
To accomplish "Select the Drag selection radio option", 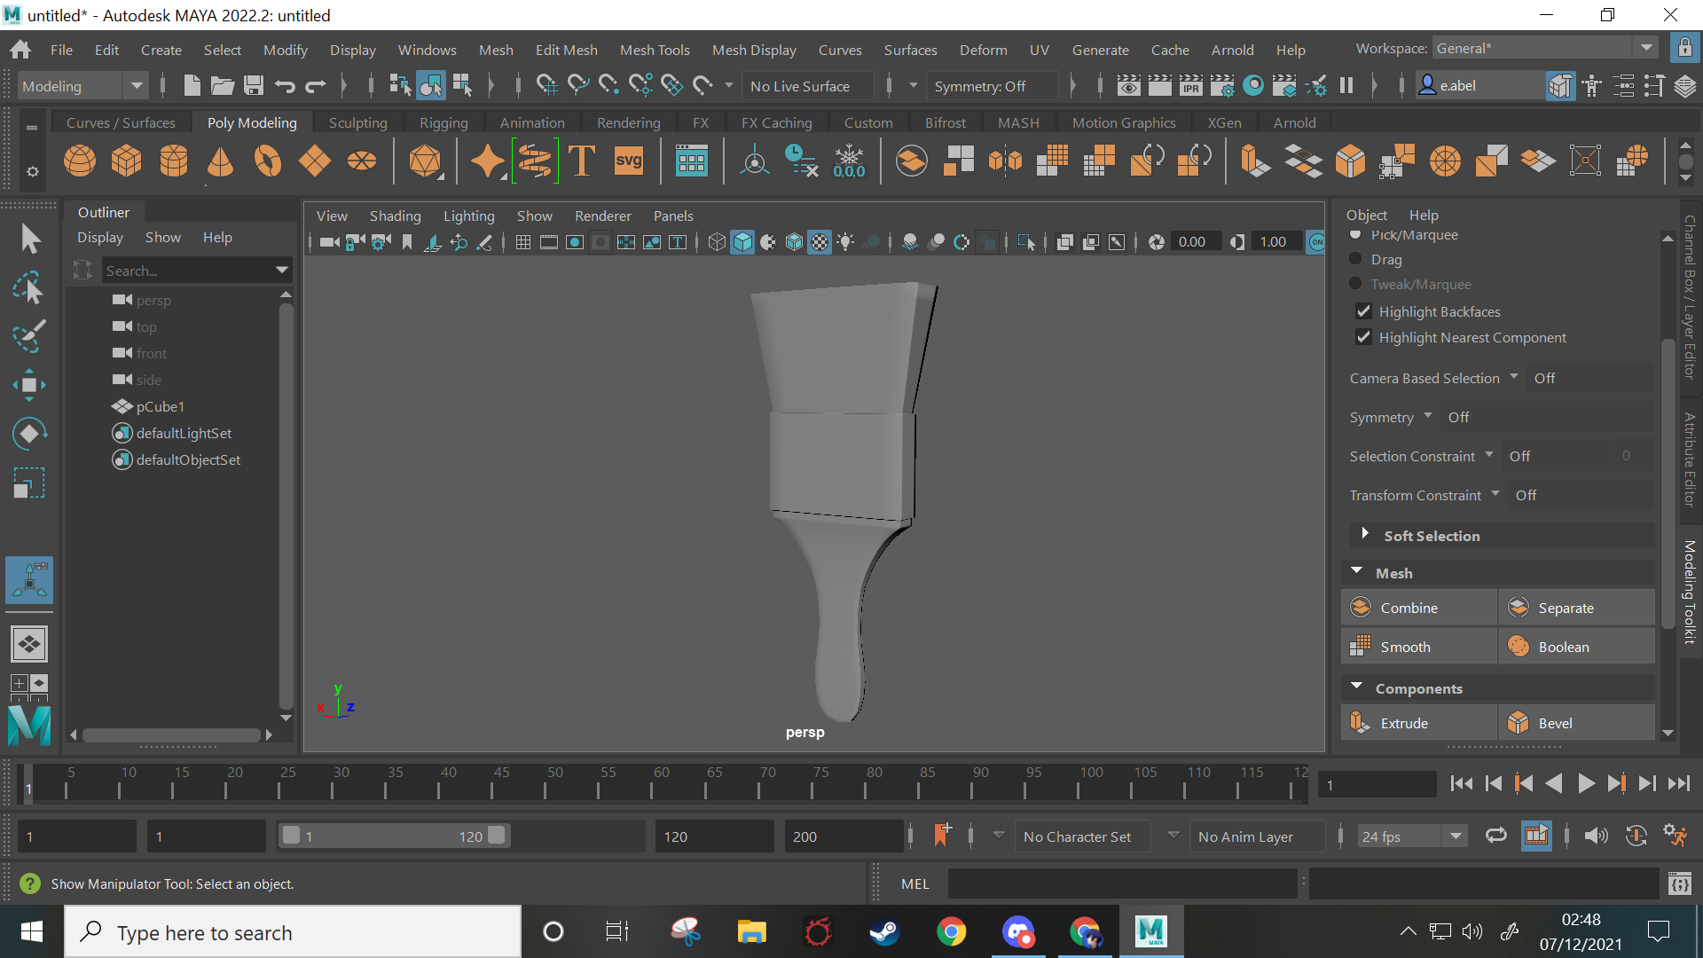I will [x=1355, y=259].
